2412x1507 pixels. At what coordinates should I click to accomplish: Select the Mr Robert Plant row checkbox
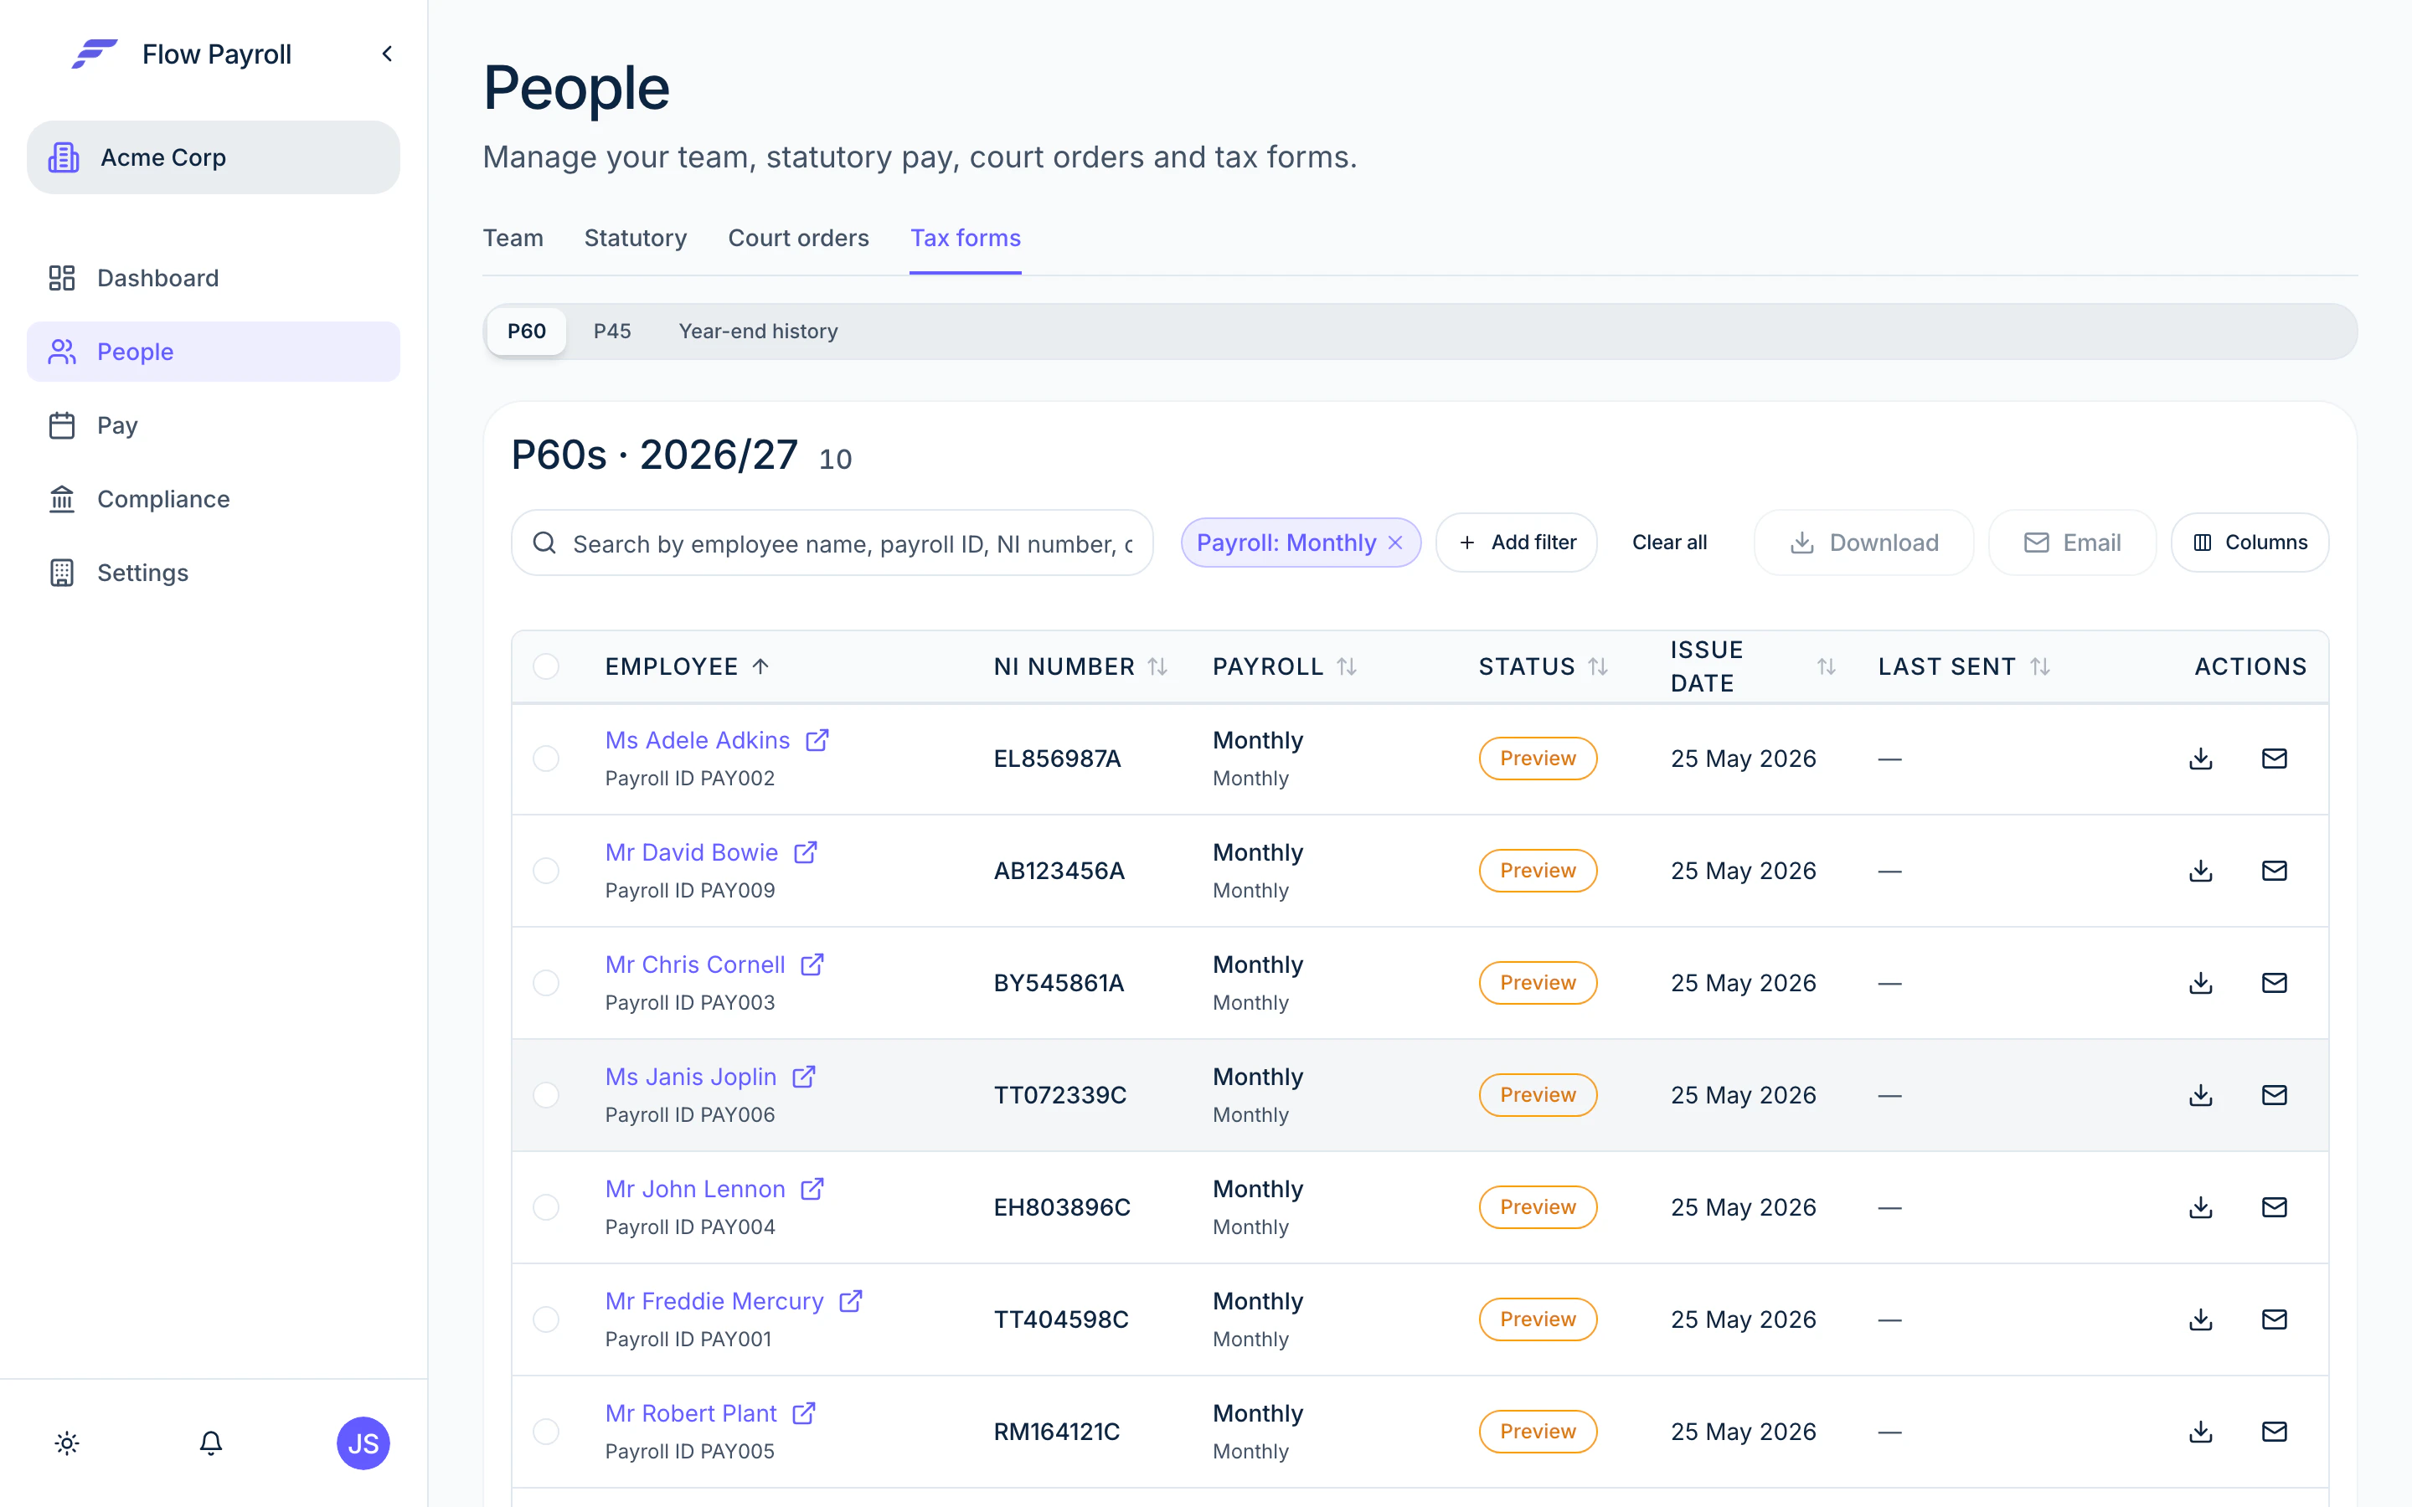[x=546, y=1432]
